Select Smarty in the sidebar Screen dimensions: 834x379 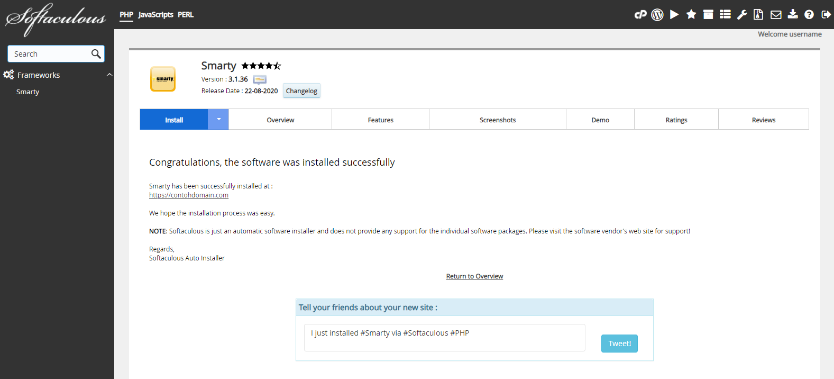[x=28, y=92]
